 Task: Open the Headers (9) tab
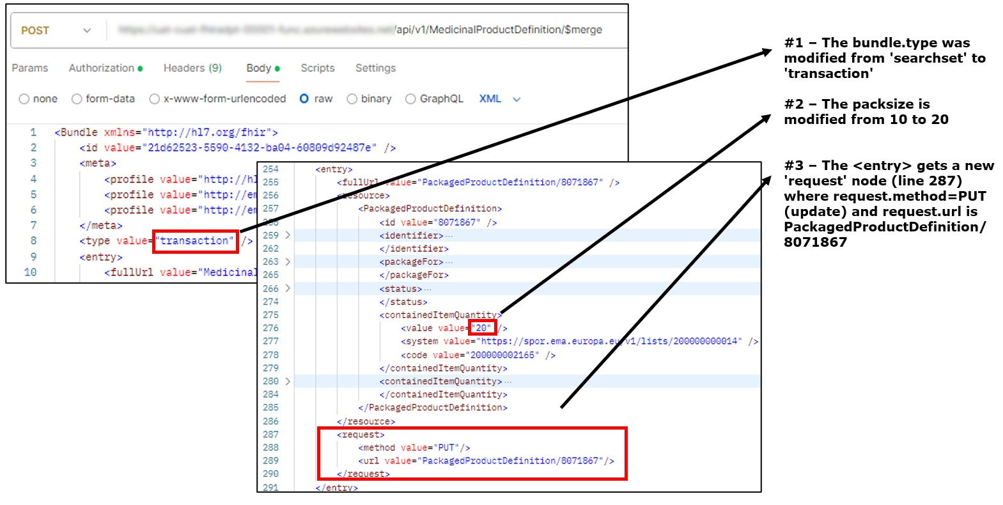[192, 68]
